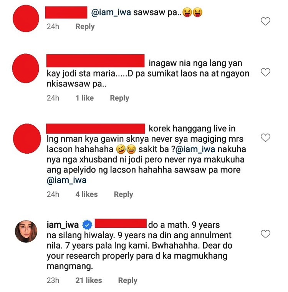The width and height of the screenshot is (288, 292).
Task: View '21 likes' on iam_iwa's comment
Action: coord(89,280)
